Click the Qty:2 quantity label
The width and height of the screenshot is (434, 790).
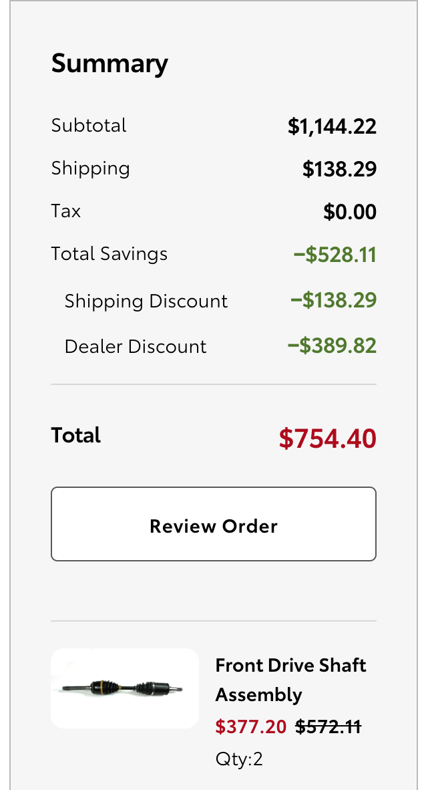pos(239,759)
